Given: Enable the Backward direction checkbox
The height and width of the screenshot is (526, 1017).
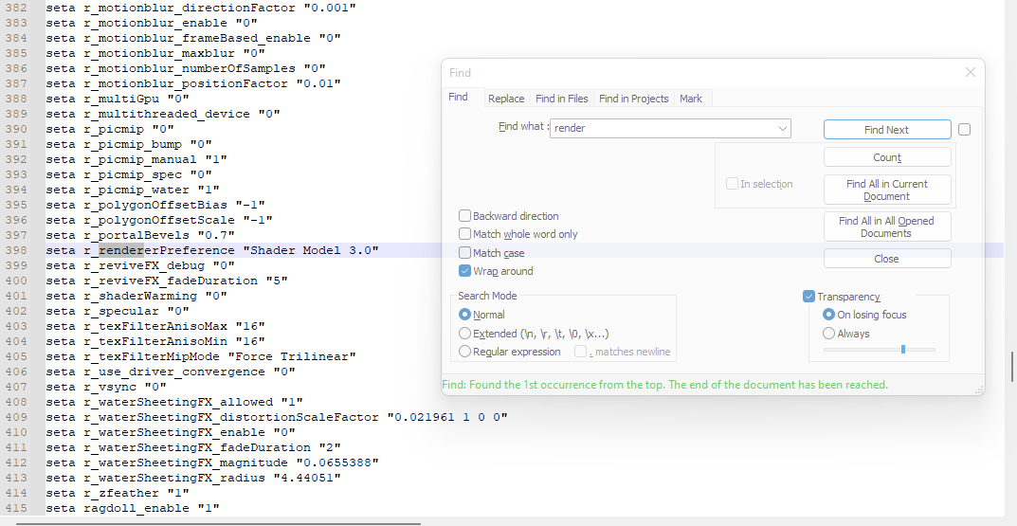Looking at the screenshot, I should 465,216.
